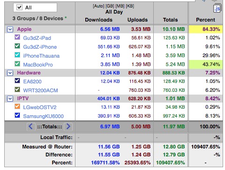
Task: Sort by Percent column header
Action: [x=205, y=20]
